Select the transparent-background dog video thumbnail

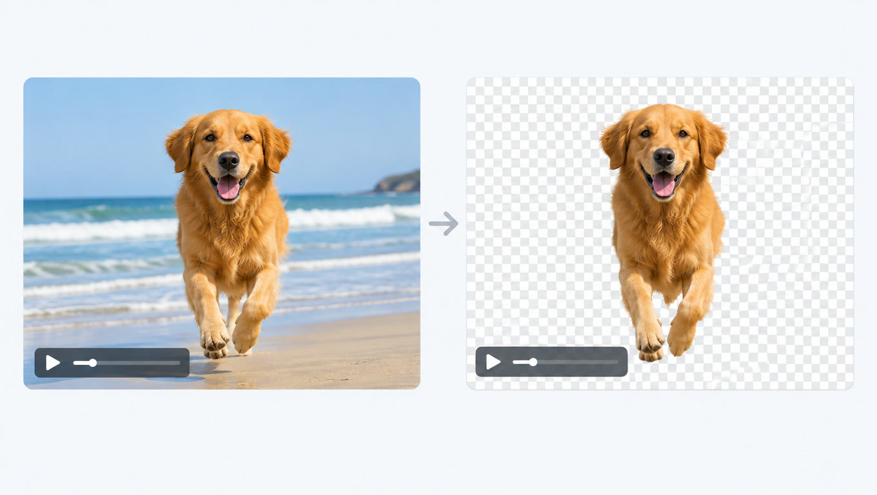660,233
